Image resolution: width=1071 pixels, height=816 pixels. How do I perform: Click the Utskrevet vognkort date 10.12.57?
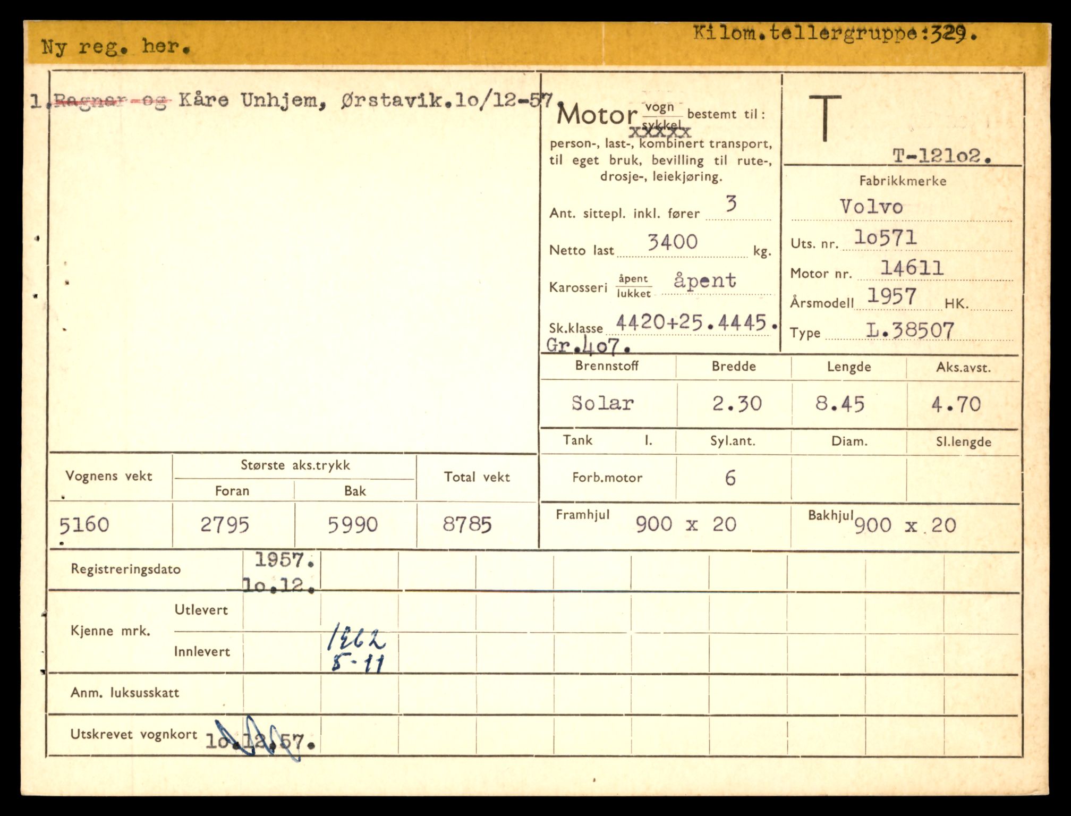pos(260,741)
